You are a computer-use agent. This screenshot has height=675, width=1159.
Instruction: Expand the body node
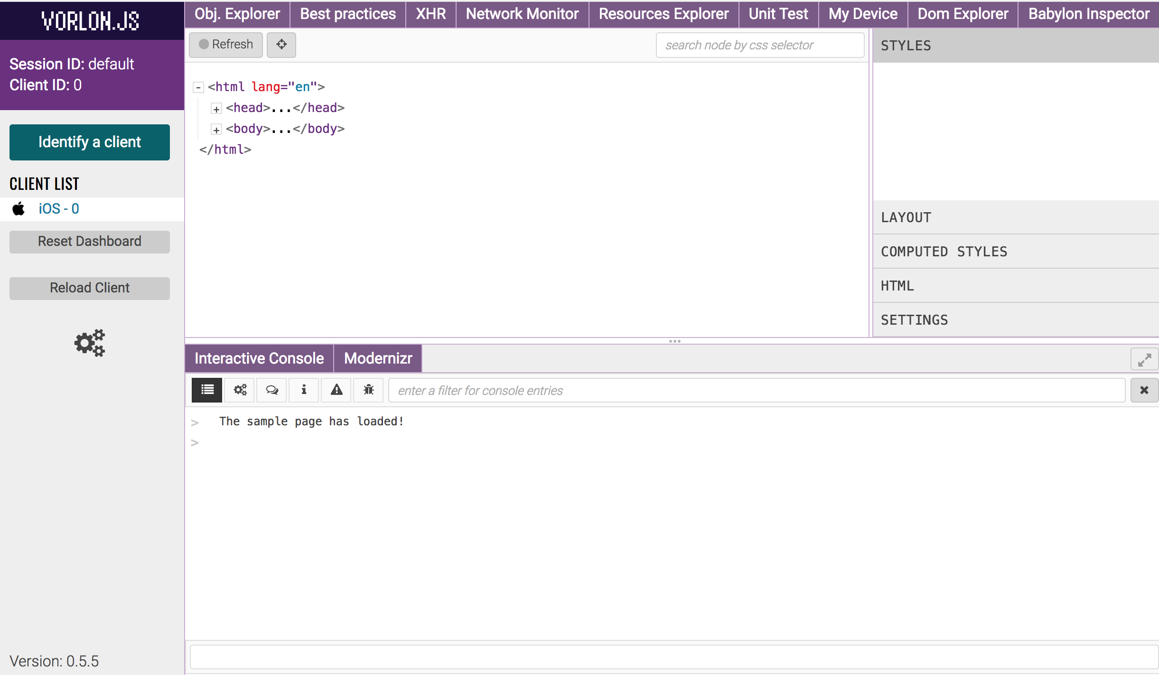216,130
